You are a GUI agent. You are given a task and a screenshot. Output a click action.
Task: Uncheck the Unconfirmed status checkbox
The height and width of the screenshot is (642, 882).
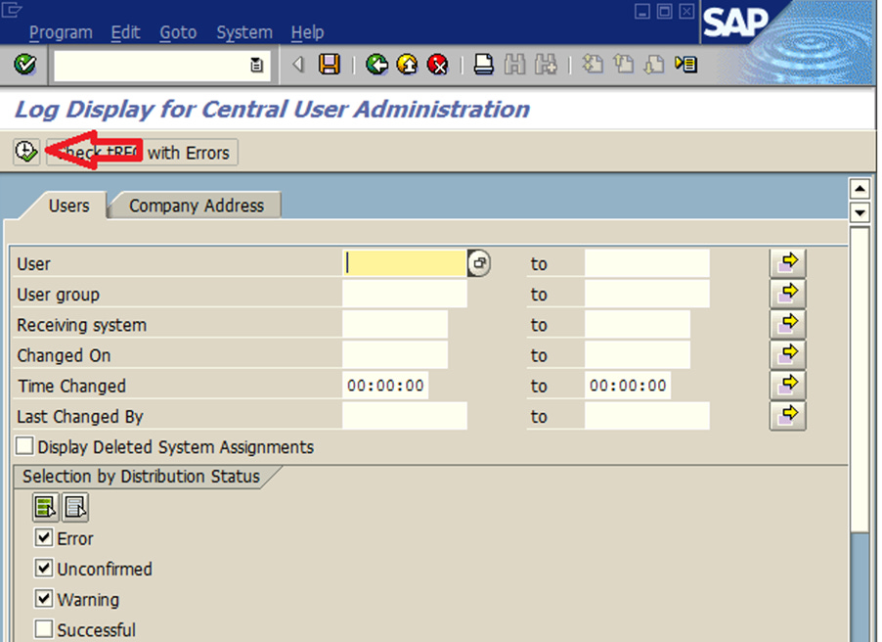coord(44,568)
